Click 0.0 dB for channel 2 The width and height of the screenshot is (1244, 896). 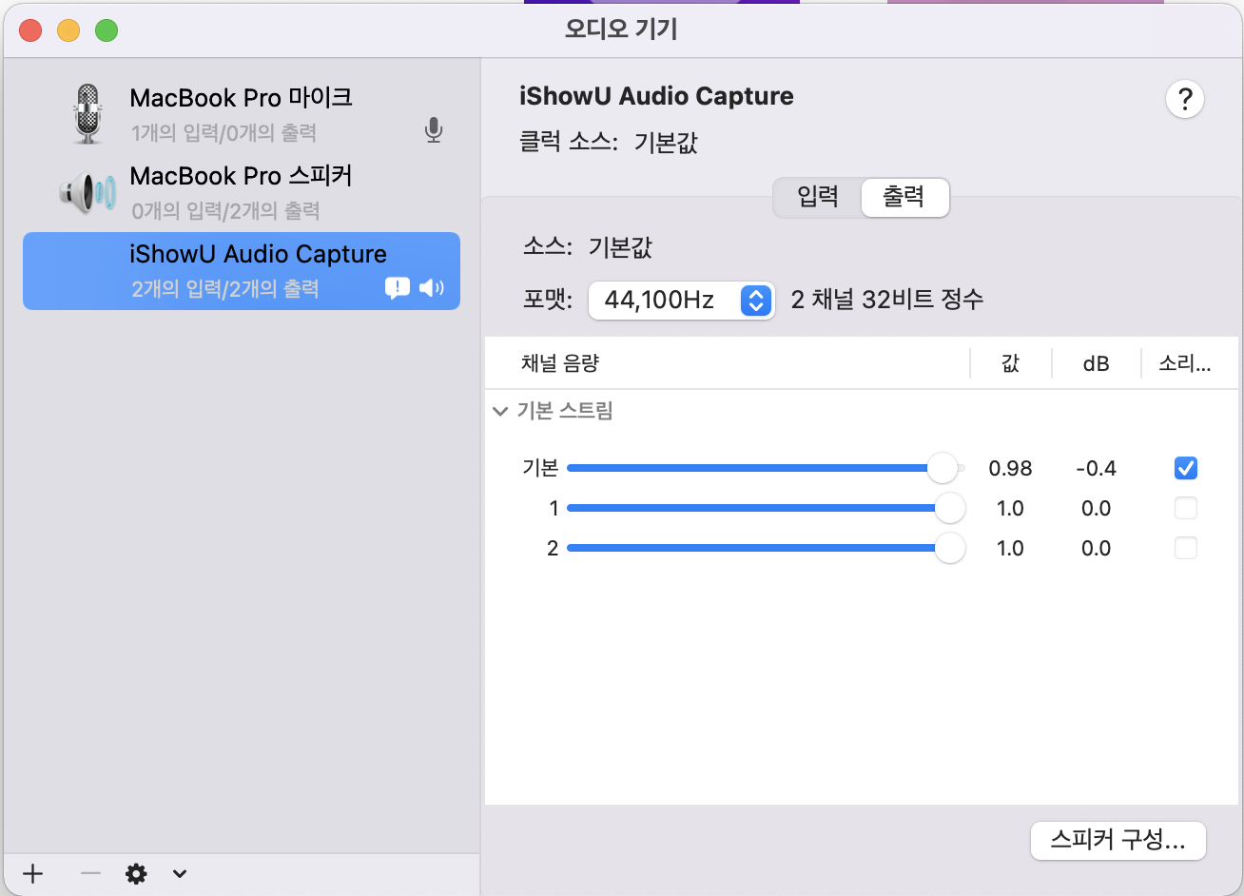pos(1097,548)
